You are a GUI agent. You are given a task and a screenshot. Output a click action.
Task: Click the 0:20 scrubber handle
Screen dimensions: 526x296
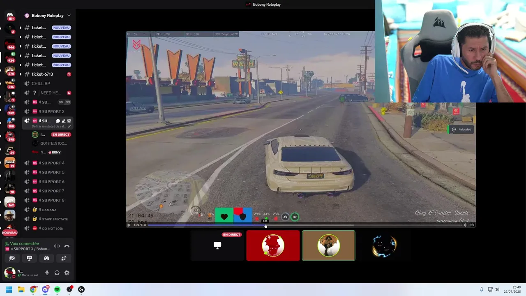pos(265,225)
